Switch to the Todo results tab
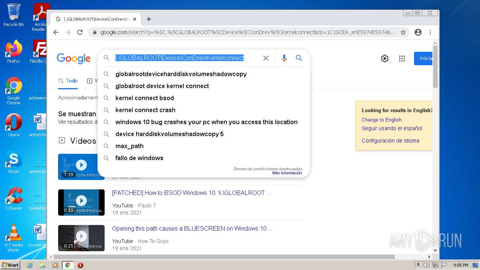Image resolution: width=480 pixels, height=270 pixels. coord(68,81)
